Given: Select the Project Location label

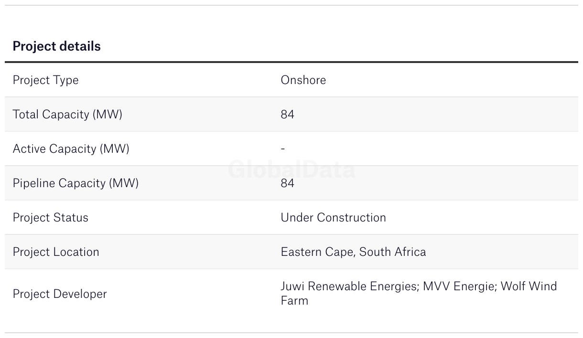Looking at the screenshot, I should pos(56,252).
